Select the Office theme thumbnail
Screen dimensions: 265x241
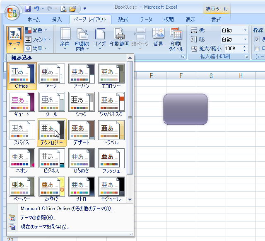[x=22, y=76]
